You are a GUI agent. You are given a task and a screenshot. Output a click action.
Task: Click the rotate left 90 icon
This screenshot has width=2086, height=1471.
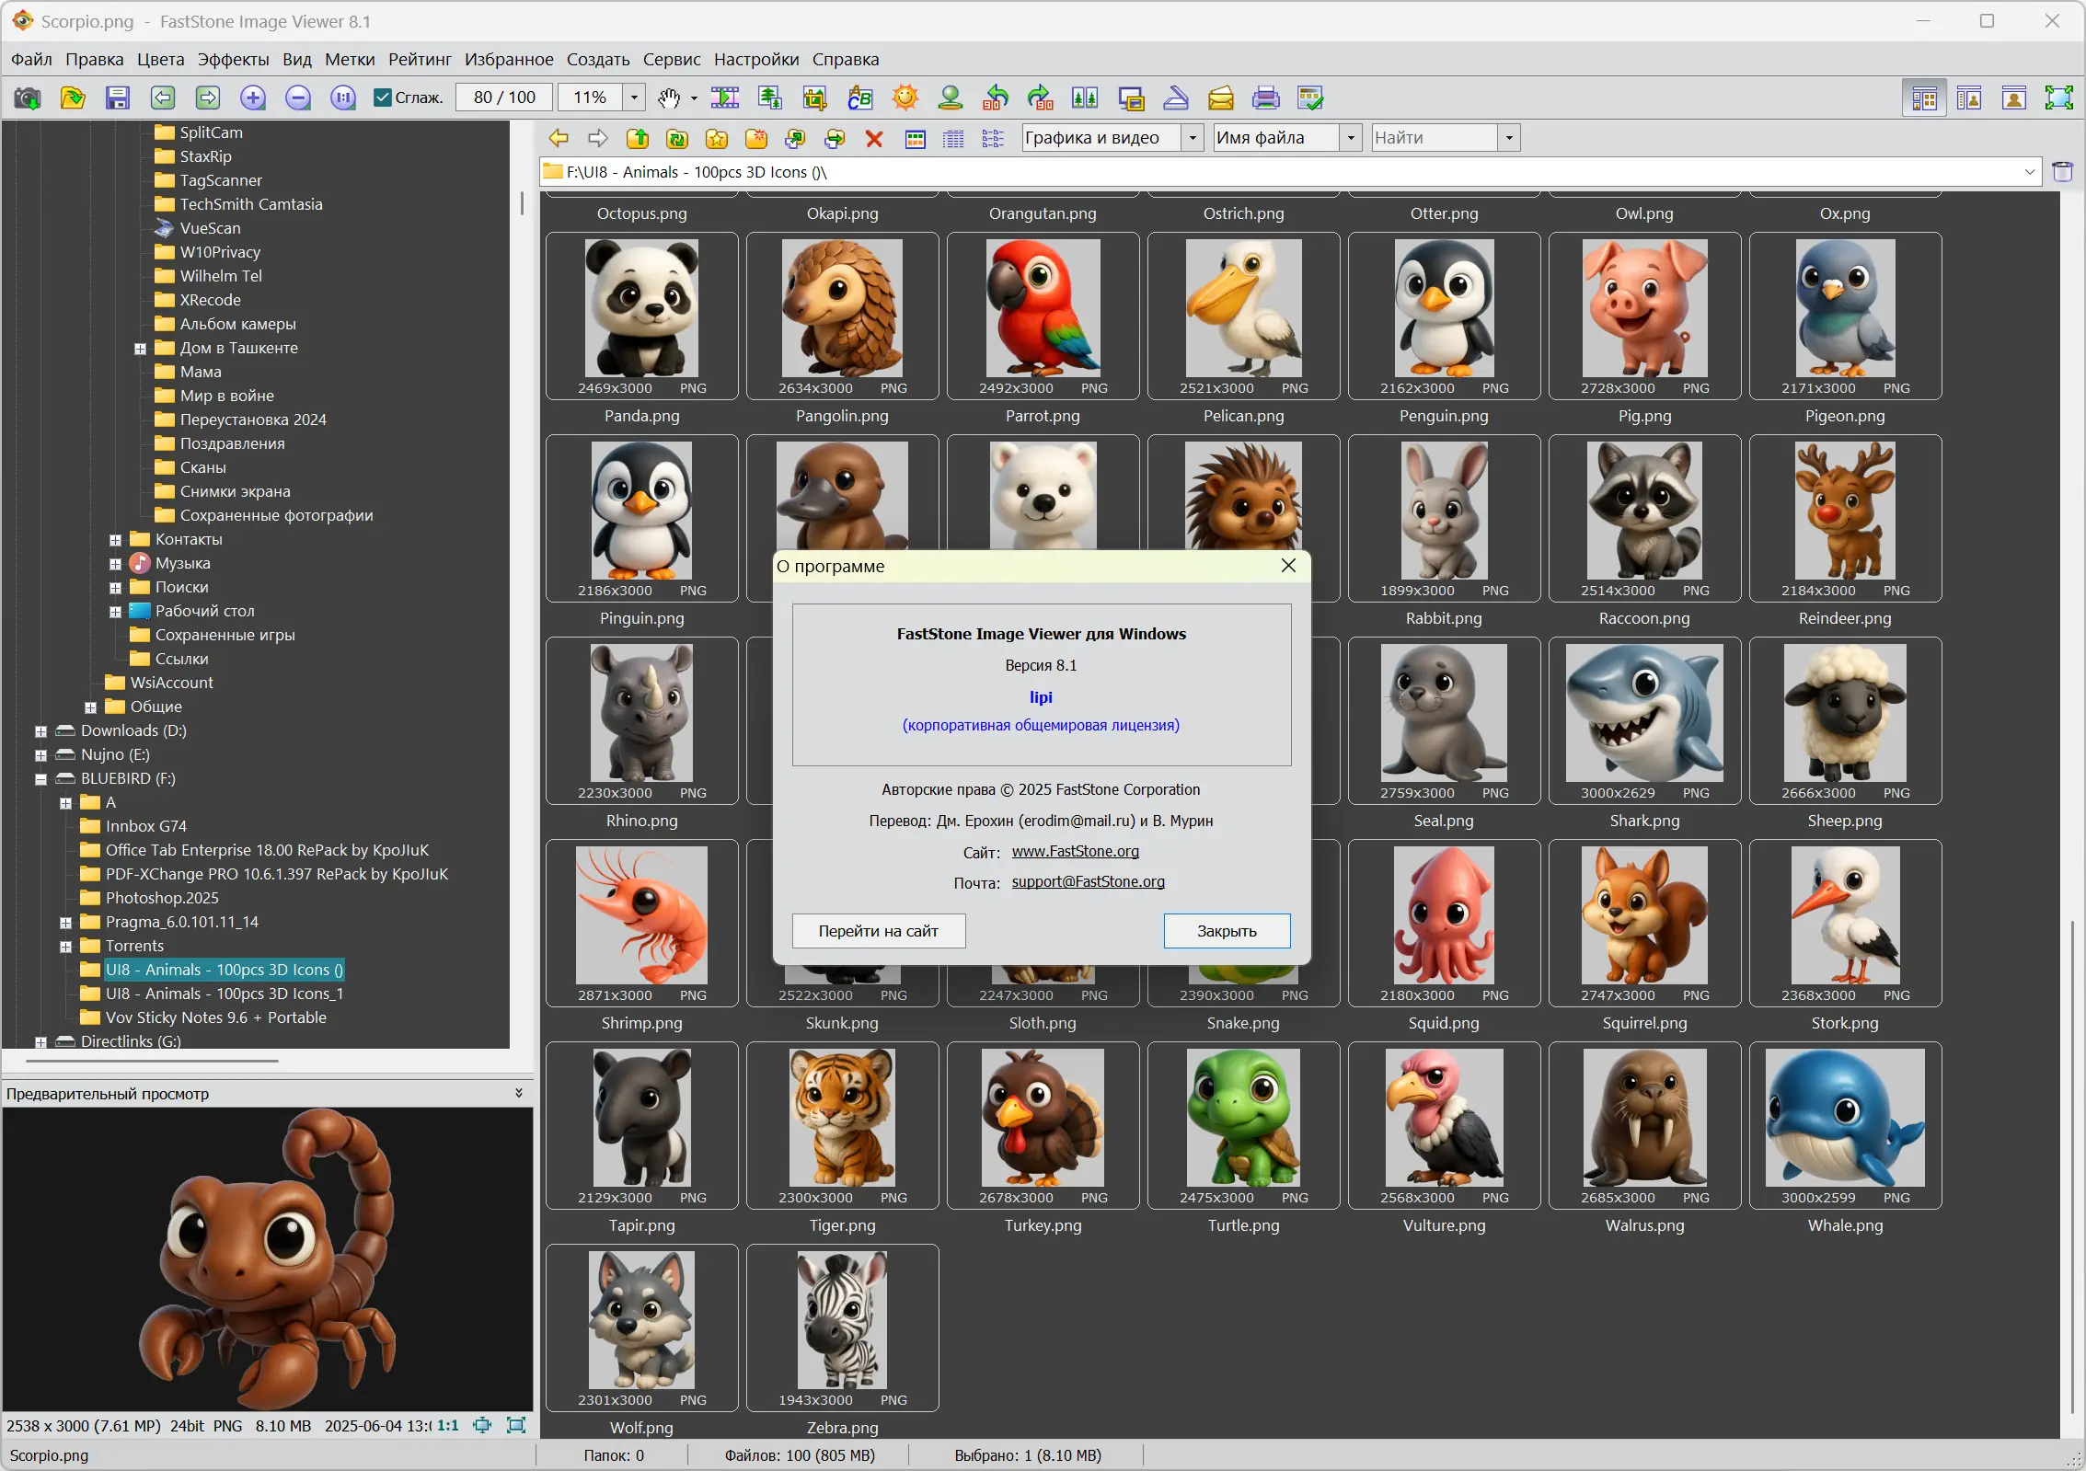click(x=996, y=98)
